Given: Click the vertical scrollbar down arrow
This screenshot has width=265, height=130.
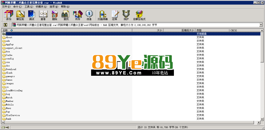Looking at the screenshot, I should tap(262, 119).
